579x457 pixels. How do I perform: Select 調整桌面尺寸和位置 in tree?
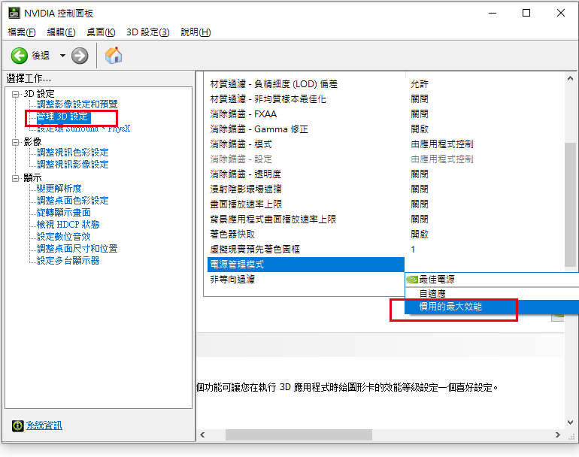coord(77,249)
